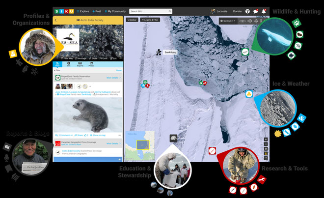Click the Ringed Seal species link
The width and height of the screenshot is (324, 198).
[x=65, y=94]
